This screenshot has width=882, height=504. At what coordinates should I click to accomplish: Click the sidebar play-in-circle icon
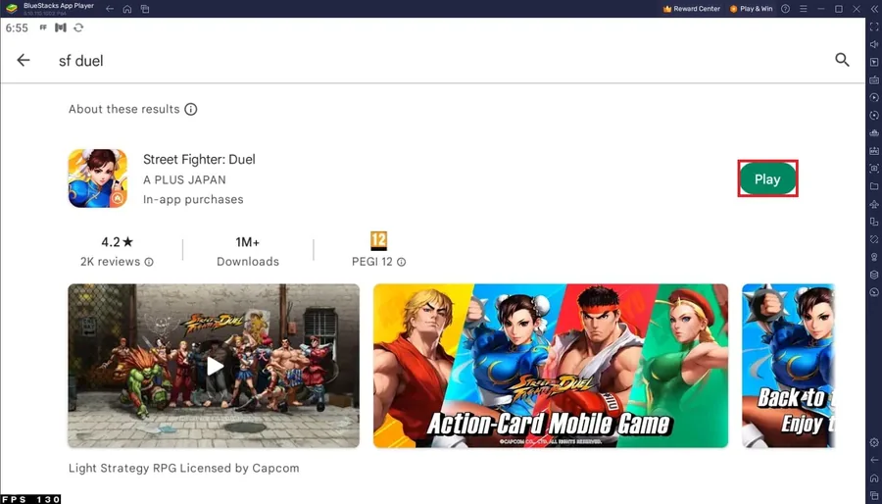click(x=873, y=97)
